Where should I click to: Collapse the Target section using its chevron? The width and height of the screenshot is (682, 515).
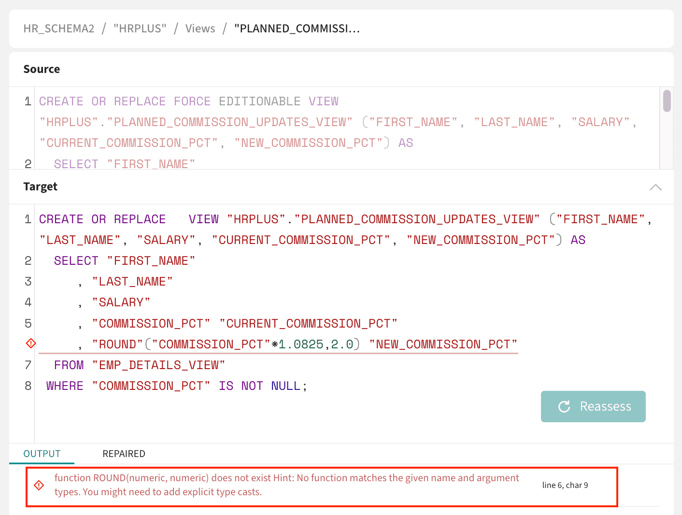[655, 187]
